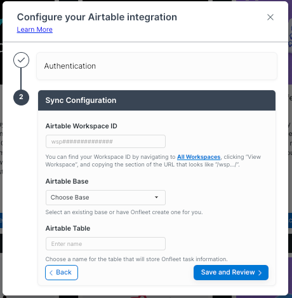Image resolution: width=292 pixels, height=298 pixels.
Task: Click the Airtable Base label
Action: pyautogui.click(x=67, y=181)
